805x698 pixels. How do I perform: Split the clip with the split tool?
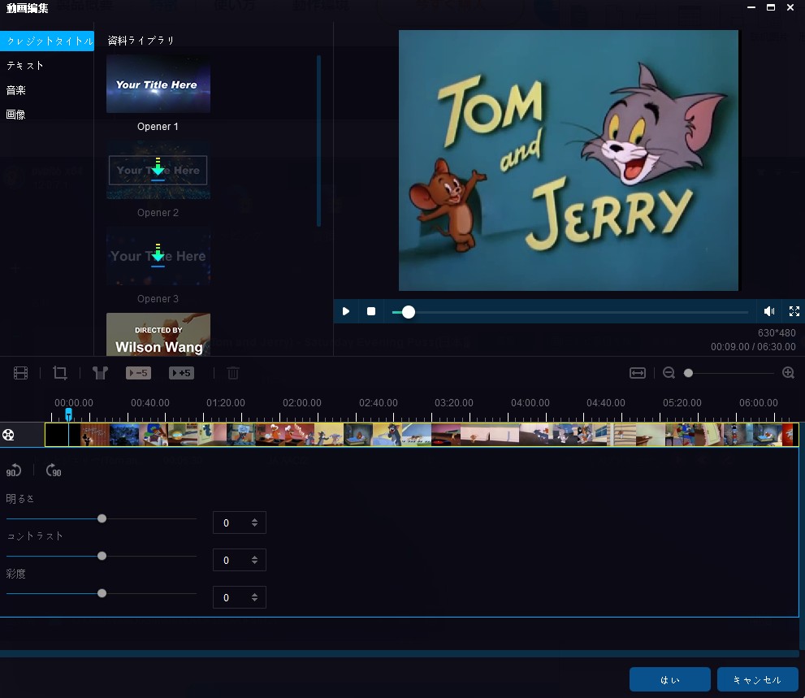[100, 373]
